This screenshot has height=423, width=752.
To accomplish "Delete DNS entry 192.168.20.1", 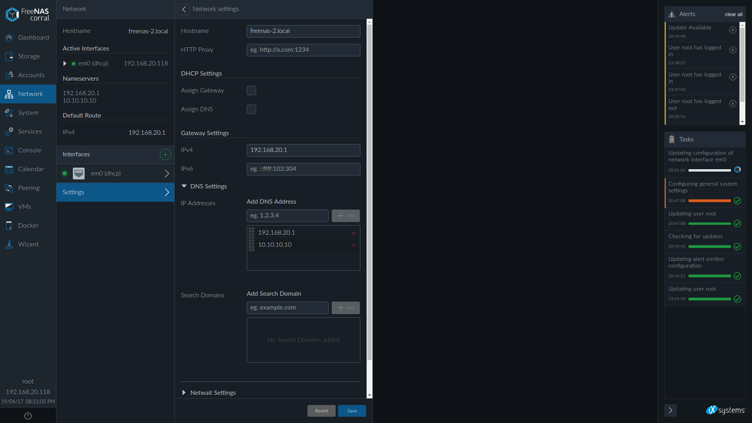I will (x=354, y=233).
